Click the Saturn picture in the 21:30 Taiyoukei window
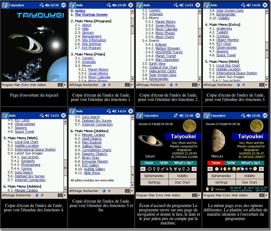This screenshot has width=271, height=231. [151, 141]
